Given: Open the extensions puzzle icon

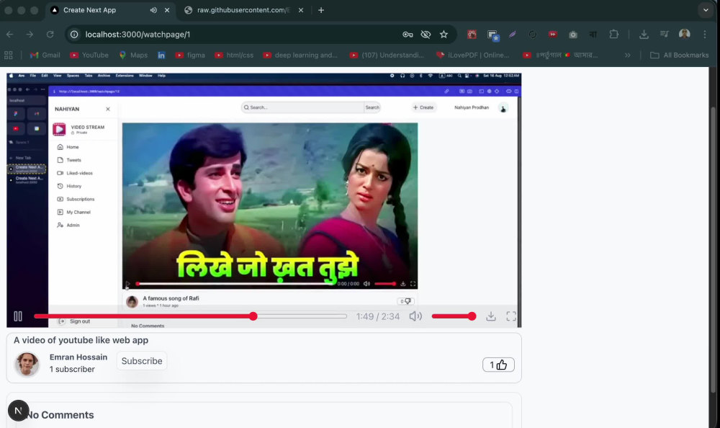Looking at the screenshot, I should tap(613, 35).
